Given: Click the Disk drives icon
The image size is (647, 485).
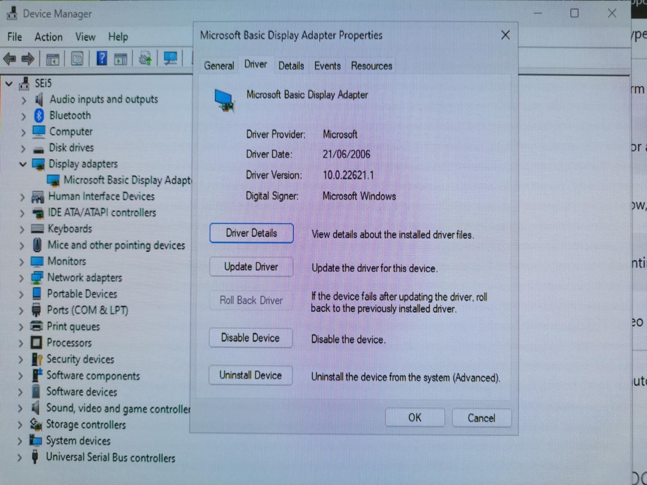Looking at the screenshot, I should (39, 150).
